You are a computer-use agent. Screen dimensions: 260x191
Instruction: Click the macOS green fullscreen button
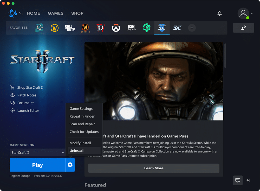click(13, 3)
